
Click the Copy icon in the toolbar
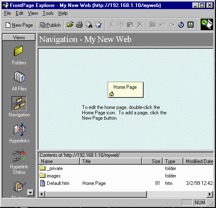(121, 25)
